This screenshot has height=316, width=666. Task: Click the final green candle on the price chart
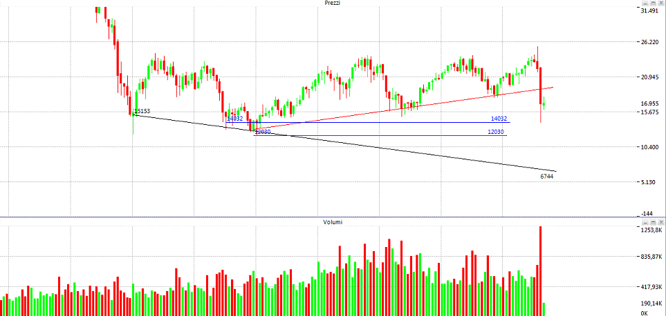(544, 105)
